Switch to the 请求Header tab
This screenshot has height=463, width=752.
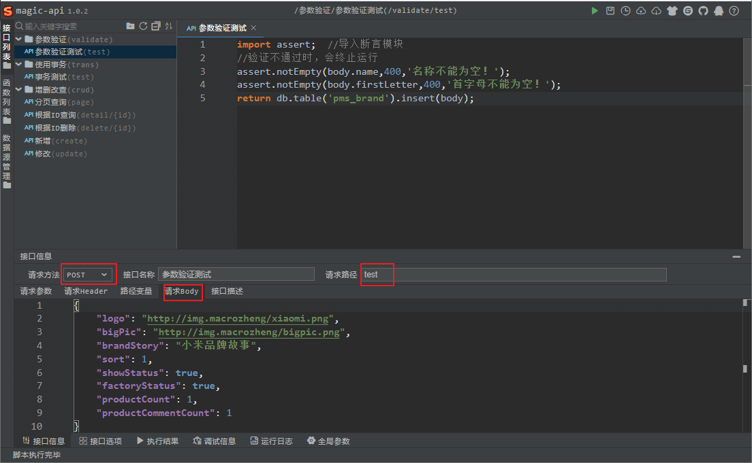pos(86,291)
